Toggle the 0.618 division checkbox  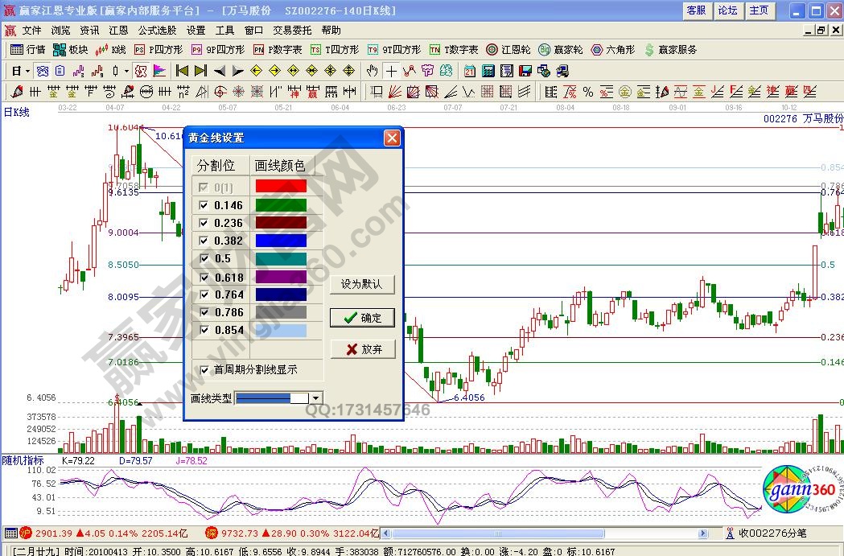[x=204, y=278]
